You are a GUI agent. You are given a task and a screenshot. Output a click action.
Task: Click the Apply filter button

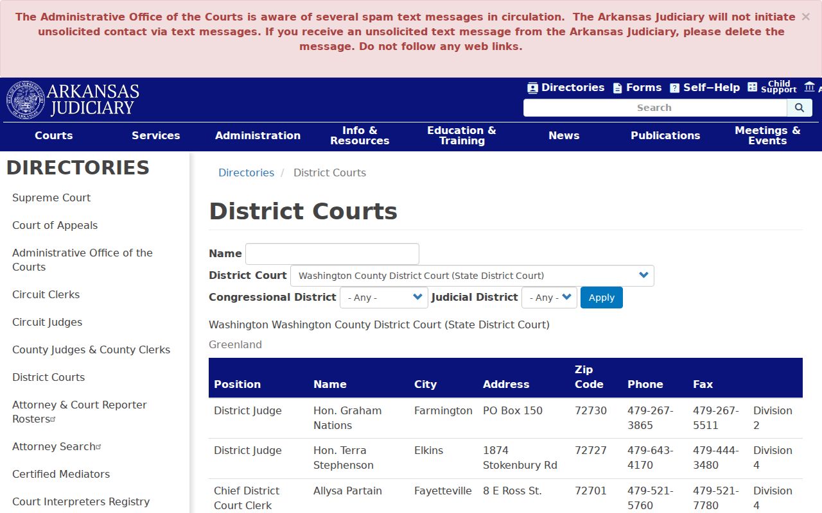[x=602, y=298]
